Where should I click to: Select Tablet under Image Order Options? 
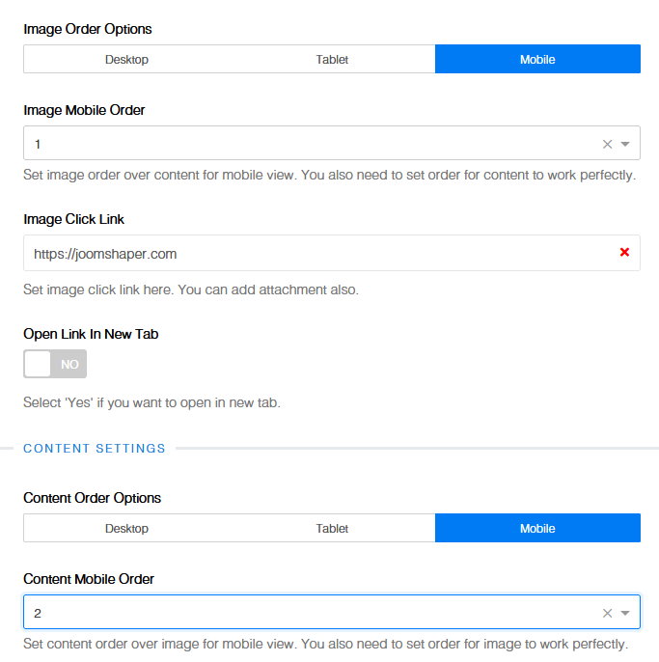[x=332, y=59]
